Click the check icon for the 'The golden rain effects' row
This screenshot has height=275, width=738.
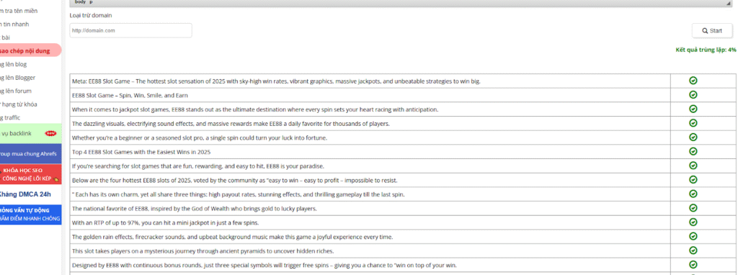coord(693,235)
